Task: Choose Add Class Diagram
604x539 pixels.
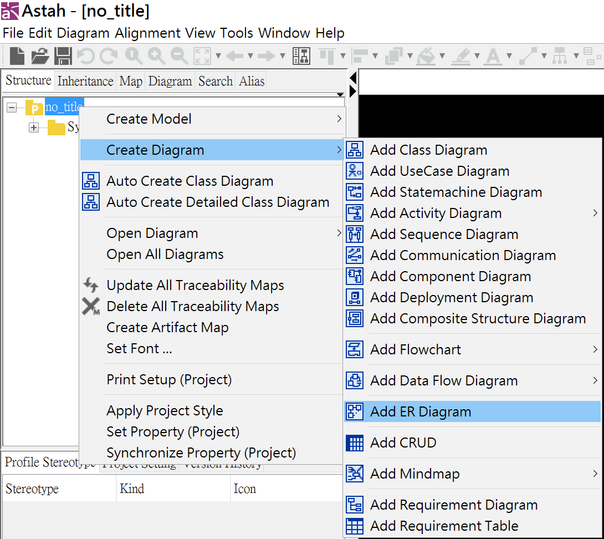Action: tap(473, 150)
